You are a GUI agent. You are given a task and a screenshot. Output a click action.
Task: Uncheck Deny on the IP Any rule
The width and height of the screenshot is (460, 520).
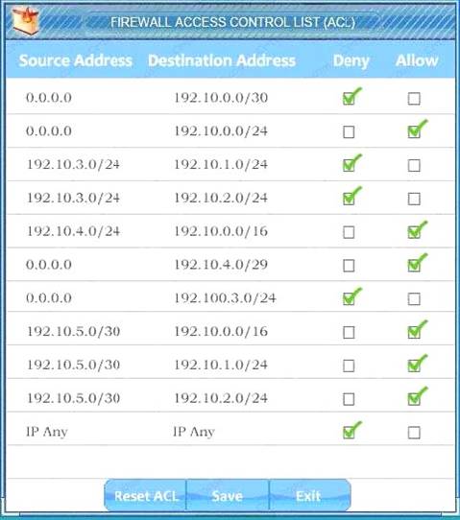[x=349, y=433]
